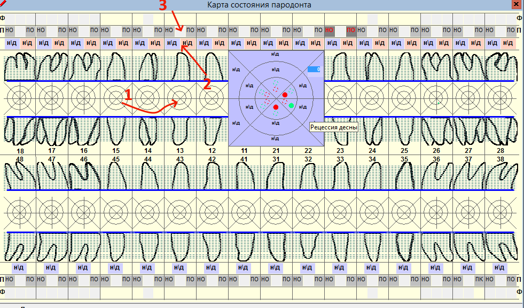Select the circular diagram of lower tooth 38
The height and width of the screenshot is (308, 524).
500,211
